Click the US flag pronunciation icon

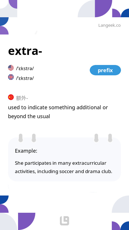point(11,68)
